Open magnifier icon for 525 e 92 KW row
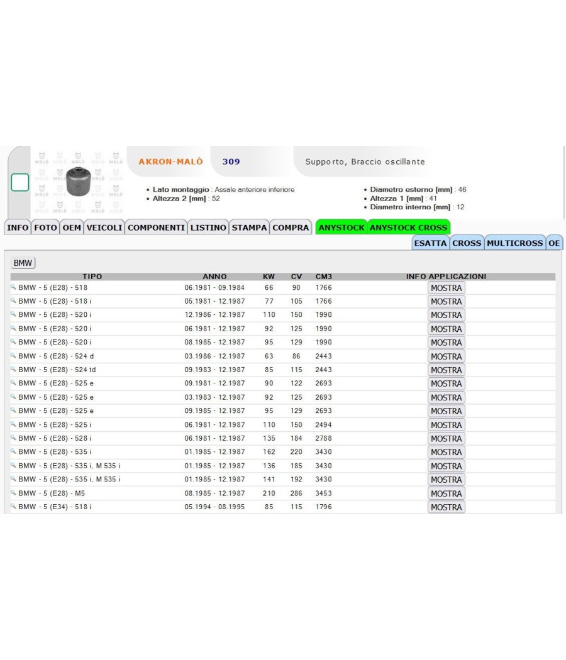Screen dimensions: 566x660 click(13, 397)
